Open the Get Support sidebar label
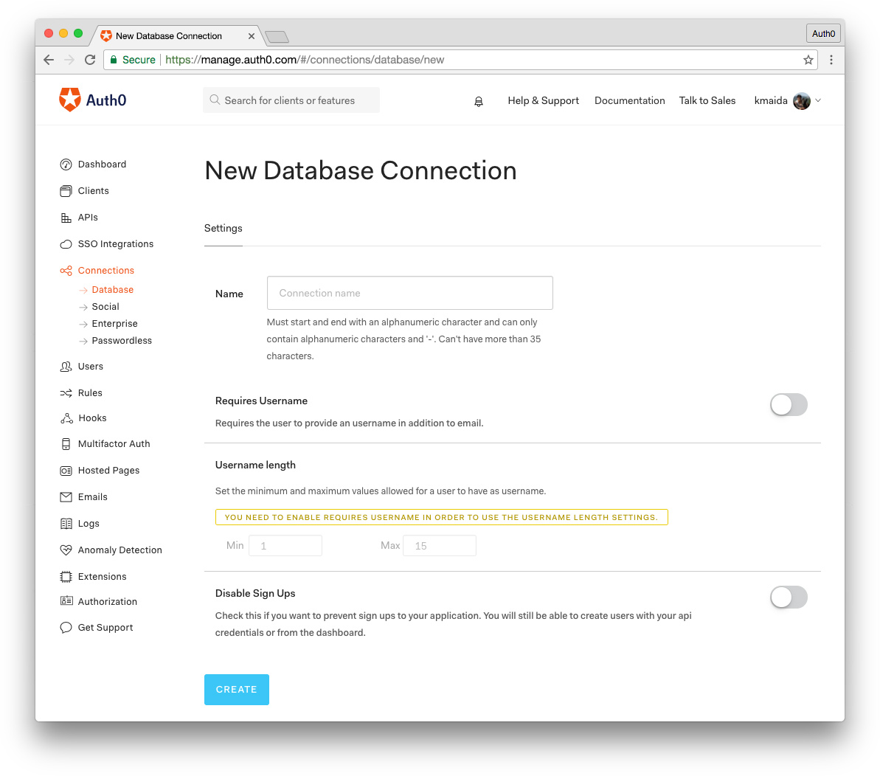Viewport: 880px width, 776px height. coord(105,627)
